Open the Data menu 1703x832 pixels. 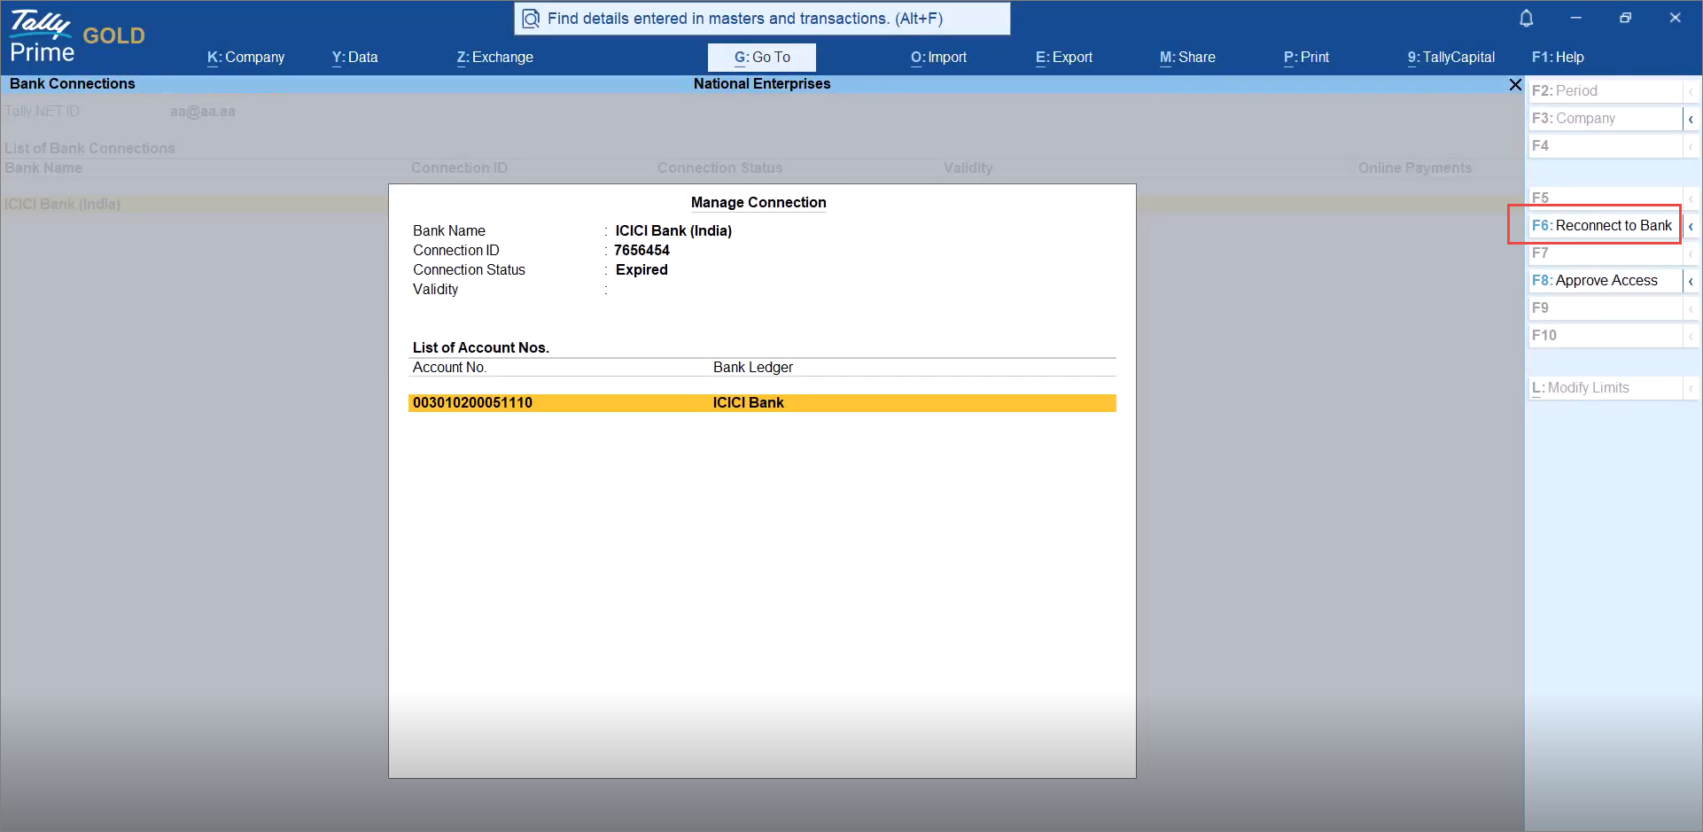(354, 57)
